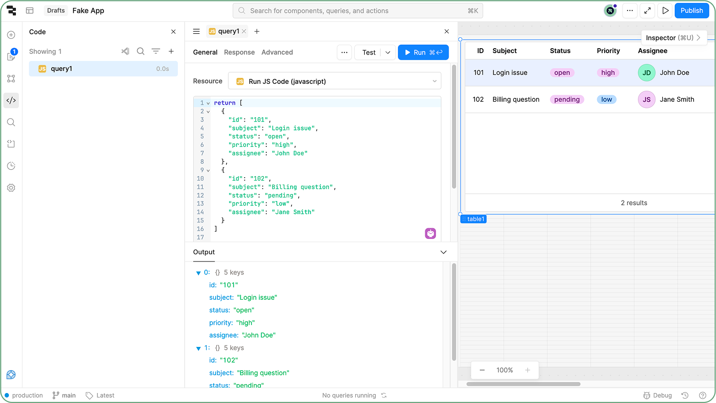716x403 pixels.
Task: Fold code at line 1 arrow
Action: (208, 103)
